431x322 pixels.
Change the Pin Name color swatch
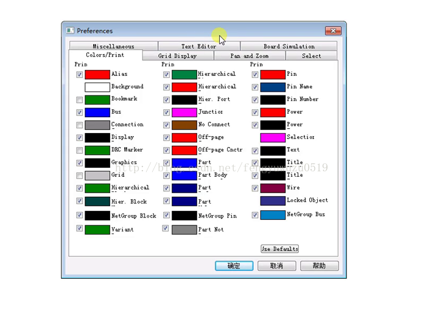273,87
